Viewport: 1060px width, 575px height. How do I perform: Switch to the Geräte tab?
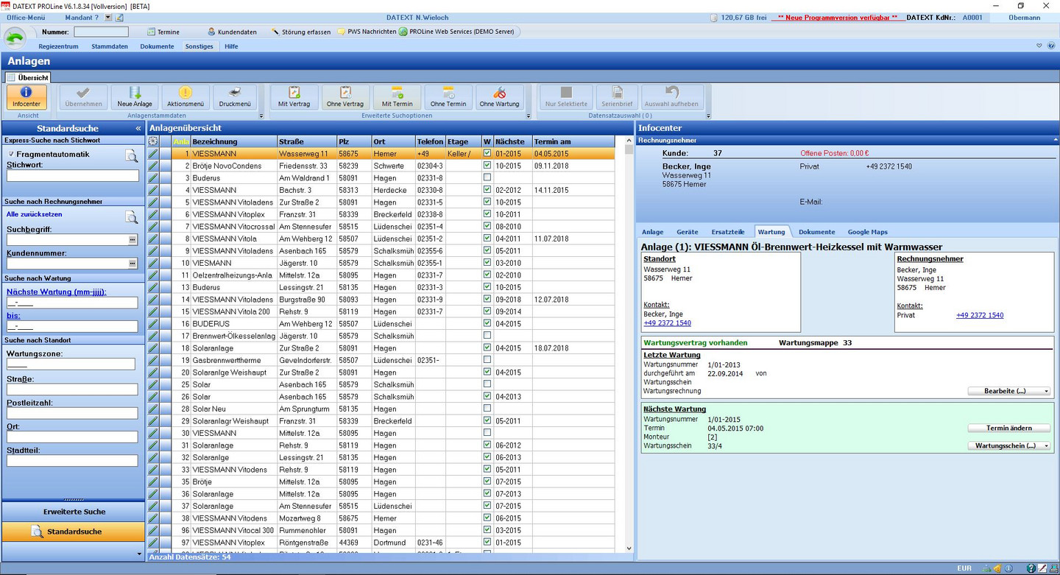point(688,232)
